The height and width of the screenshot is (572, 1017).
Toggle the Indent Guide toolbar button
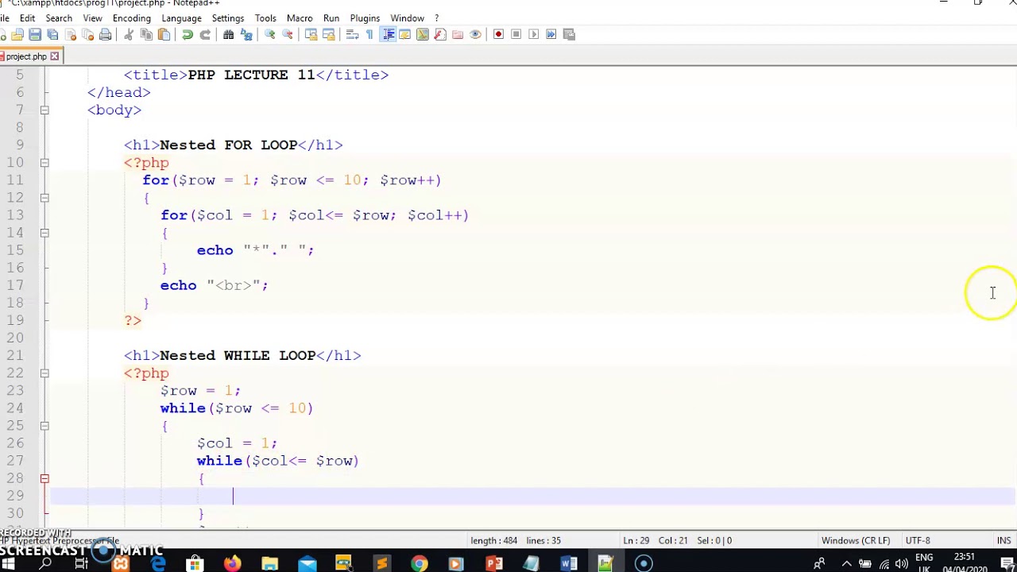[388, 34]
